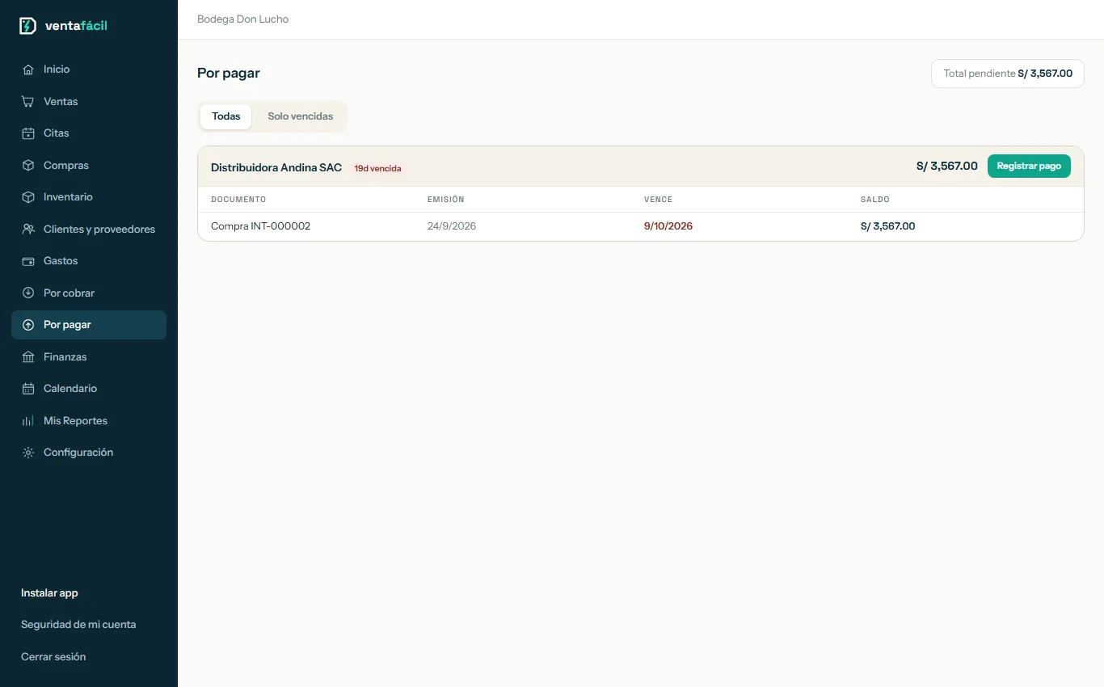Open the Citas menu item
This screenshot has width=1104, height=687.
click(89, 133)
